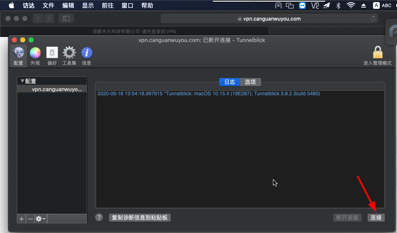The height and width of the screenshot is (233, 397).
Task: Switch to the 选项 options tab
Action: (250, 82)
